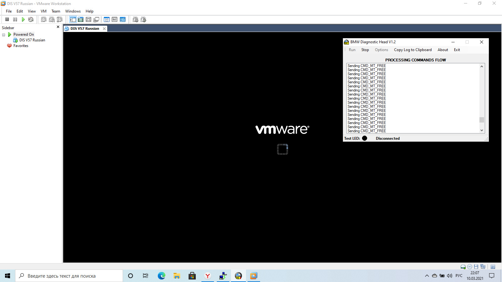Open Microsoft Edge from the taskbar
The image size is (502, 282).
[161, 276]
